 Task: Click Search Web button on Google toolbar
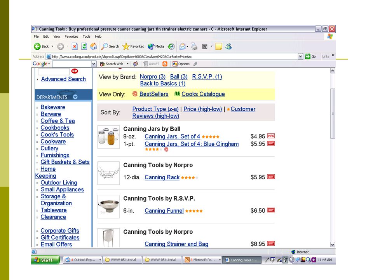tap(112, 64)
